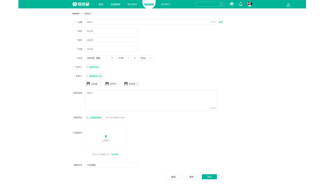Click the 取消 button

pyautogui.click(x=173, y=177)
